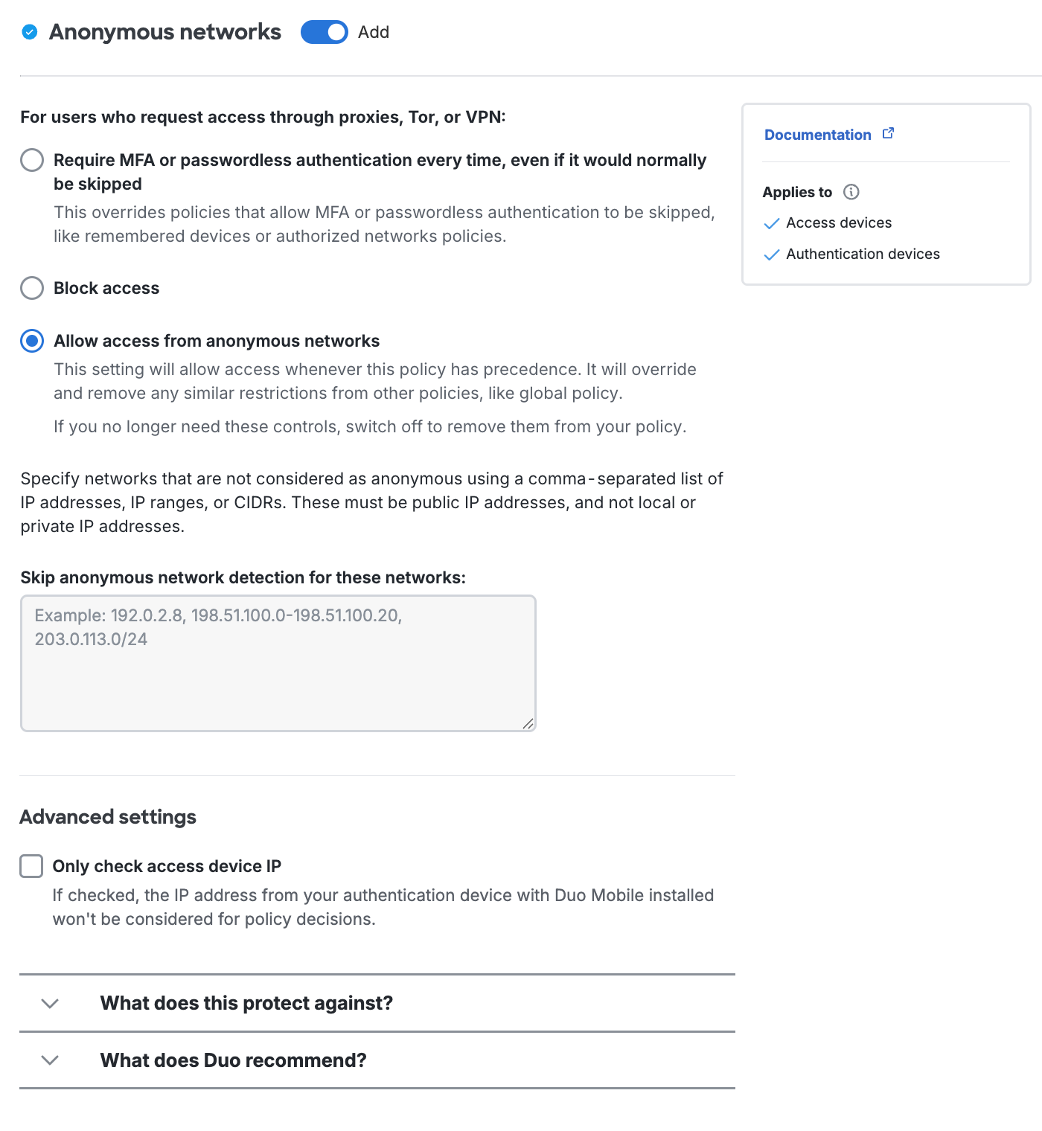Click the "Anonymous networks" heading
This screenshot has height=1131, width=1042.
coord(165,31)
